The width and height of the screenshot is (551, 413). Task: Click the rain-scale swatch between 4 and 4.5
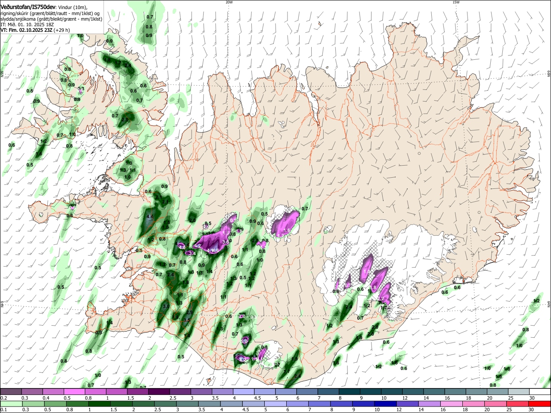(232, 404)
